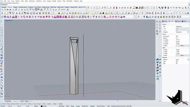This screenshot has width=190, height=107.
Task: Select the Circle tool in left sidebar
Action: 2,33
